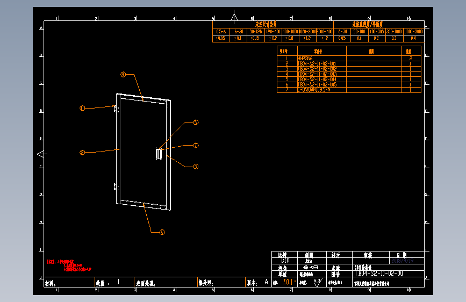Select the lower hinge on the door frame
The height and width of the screenshot is (302, 466).
click(x=116, y=187)
